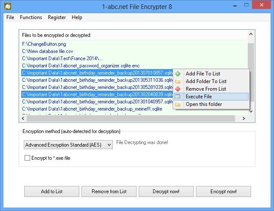Select the F:\ChangeButton.png entry
The image size is (274, 211).
click(x=44, y=44)
